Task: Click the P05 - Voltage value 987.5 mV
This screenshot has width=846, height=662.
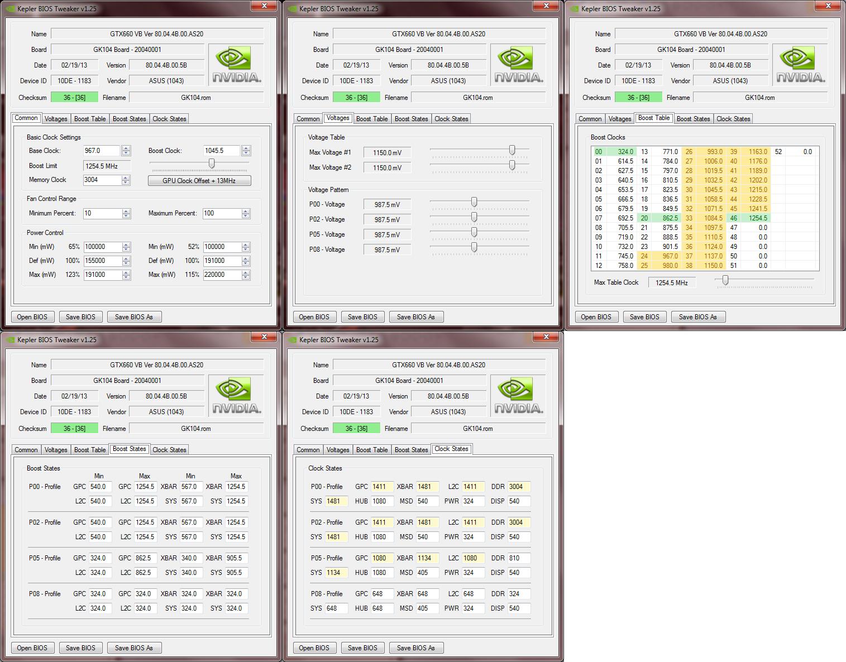Action: [x=387, y=234]
